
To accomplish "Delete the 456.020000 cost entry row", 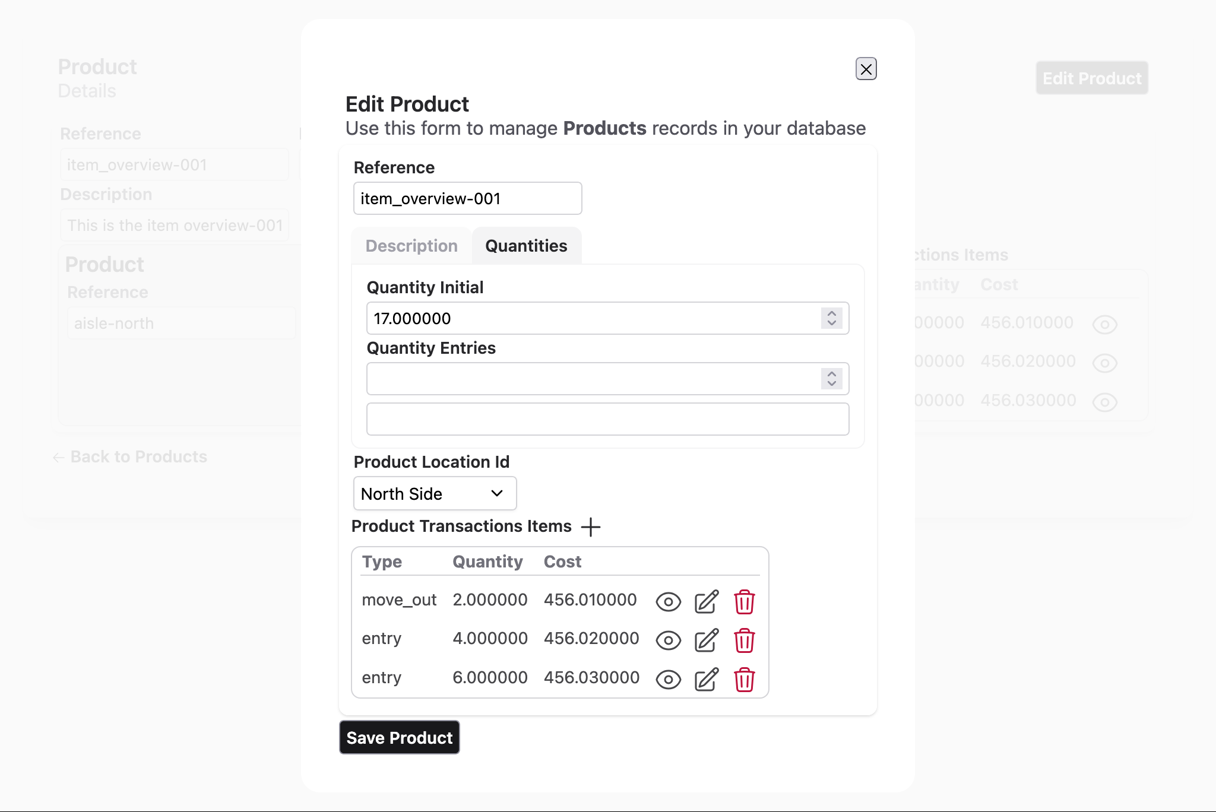I will [744, 640].
